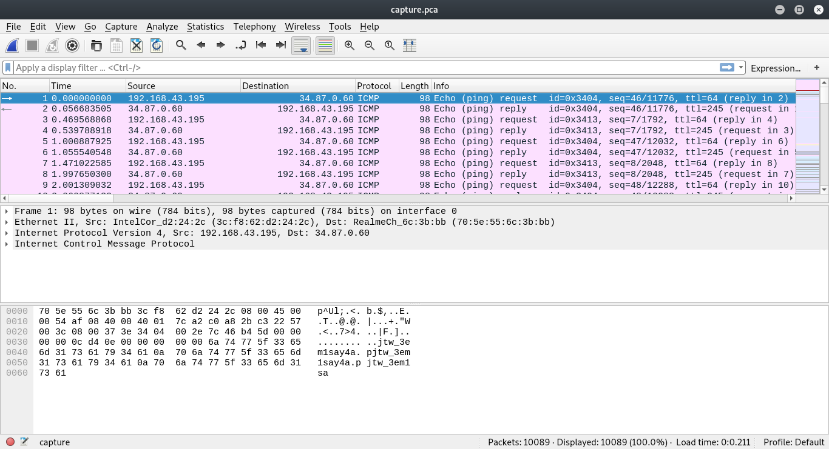Open the Edit menu
Screen dimensions: 829x449
tap(38, 27)
